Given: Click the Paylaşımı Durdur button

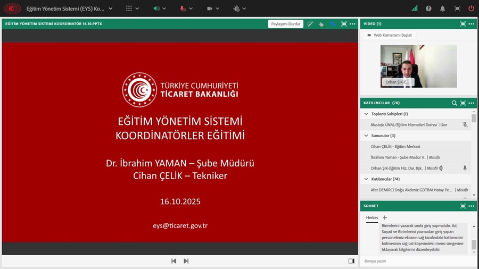Looking at the screenshot, I should (286, 24).
